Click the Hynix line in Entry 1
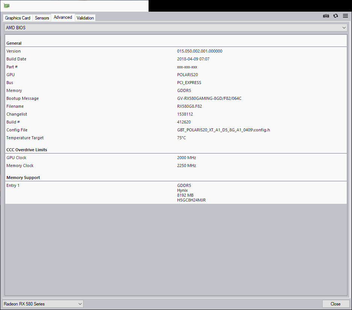352x310 pixels. coord(182,190)
